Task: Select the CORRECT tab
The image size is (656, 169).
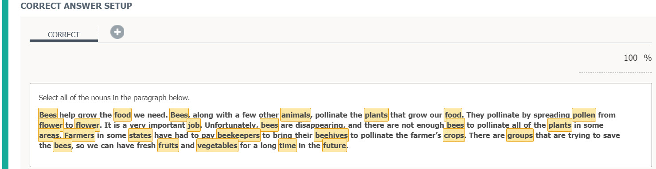Action: pyautogui.click(x=64, y=35)
